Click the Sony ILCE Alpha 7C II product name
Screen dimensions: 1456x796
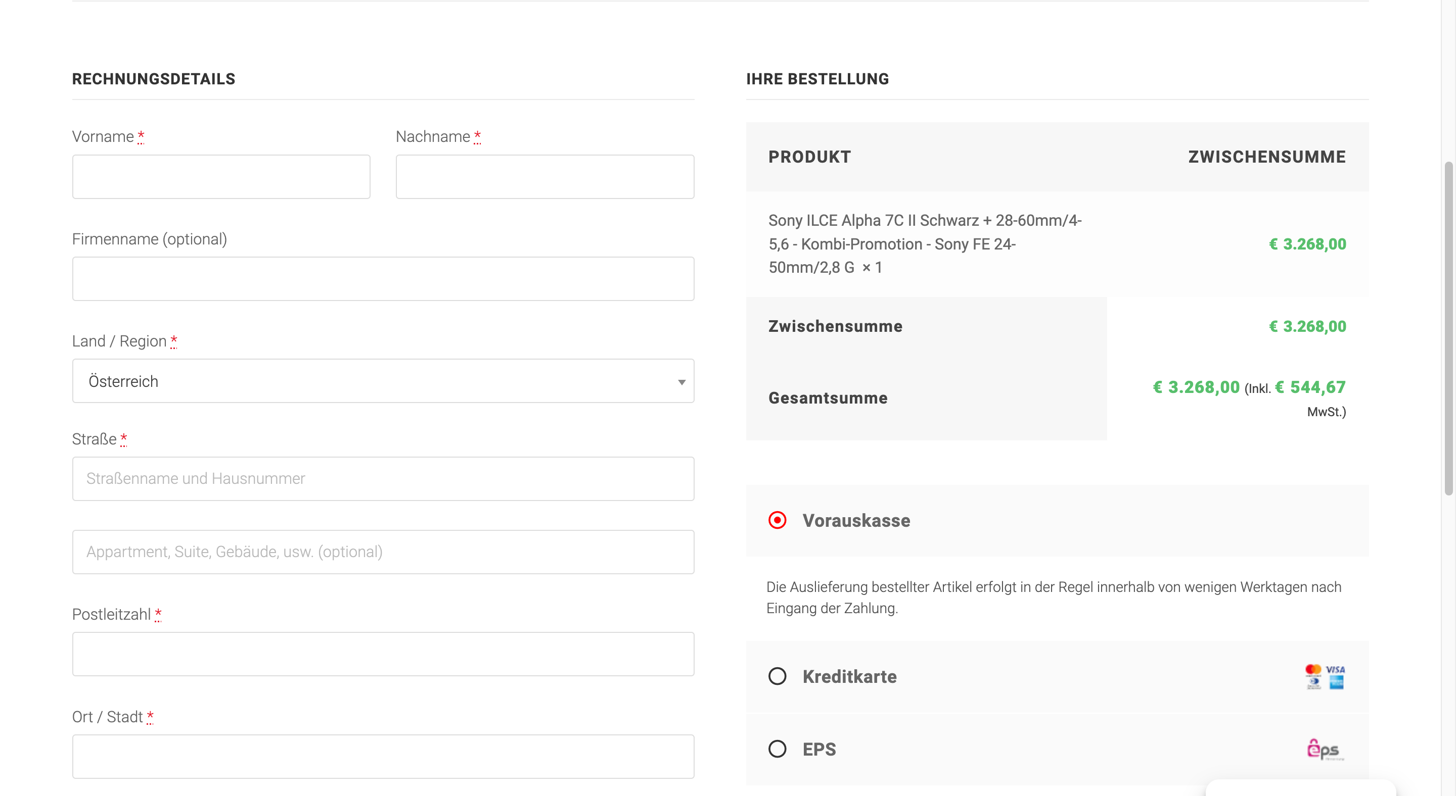tap(925, 244)
